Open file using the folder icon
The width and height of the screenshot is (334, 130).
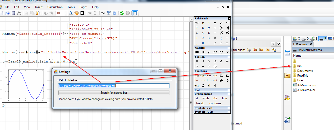coord(8,13)
